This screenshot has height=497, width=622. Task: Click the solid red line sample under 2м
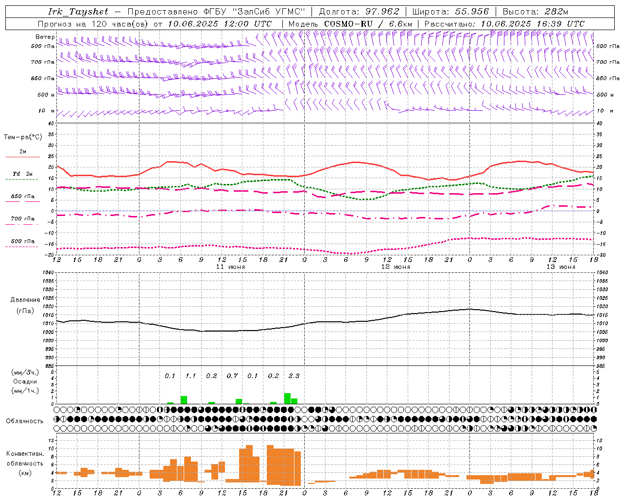pos(22,157)
